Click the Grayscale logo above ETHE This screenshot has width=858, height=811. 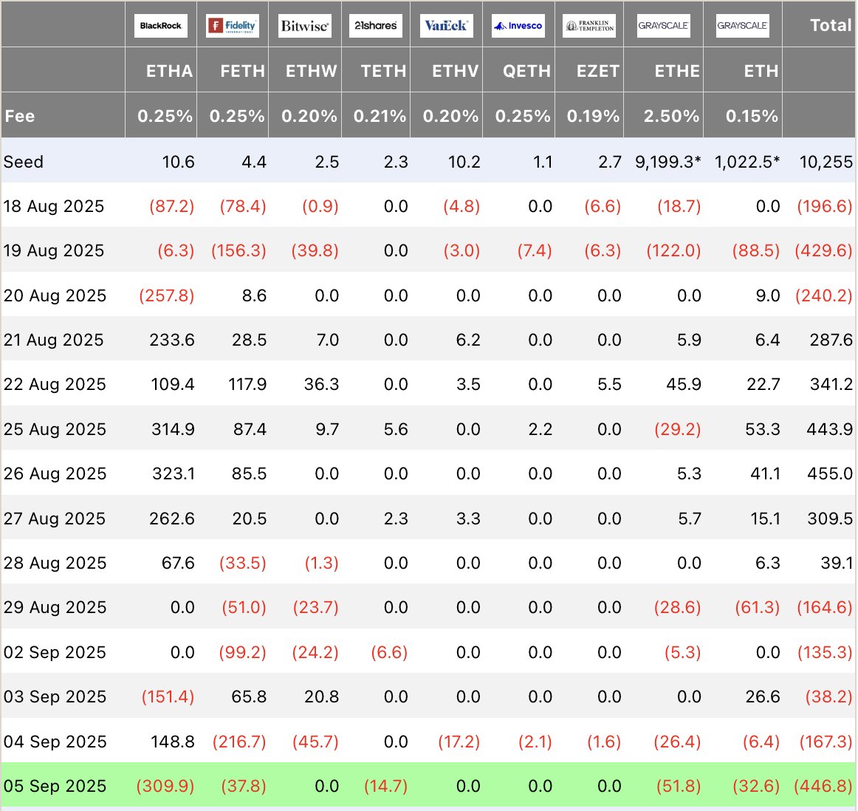click(664, 26)
